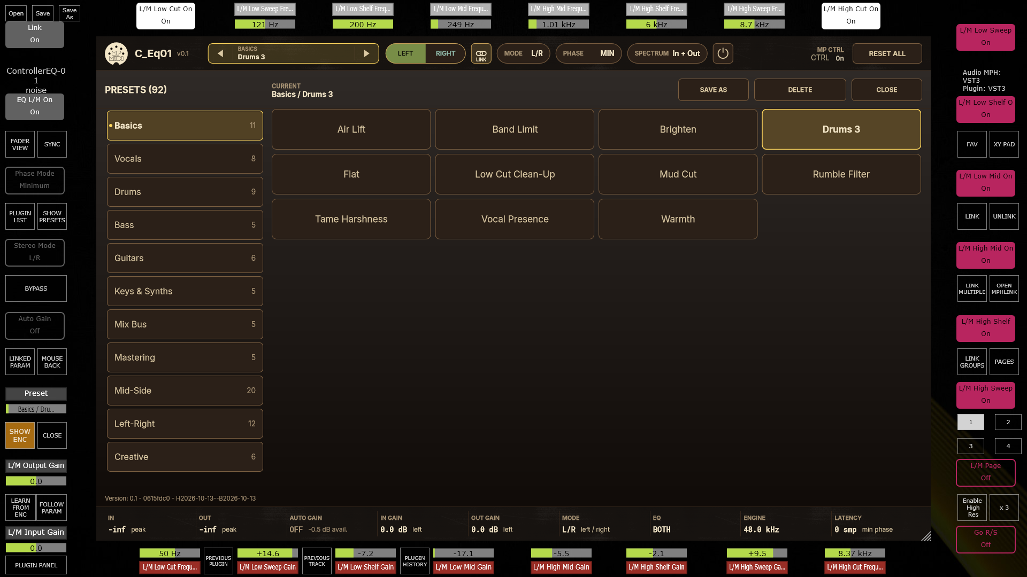Select the Mastering preset category

[x=185, y=357]
